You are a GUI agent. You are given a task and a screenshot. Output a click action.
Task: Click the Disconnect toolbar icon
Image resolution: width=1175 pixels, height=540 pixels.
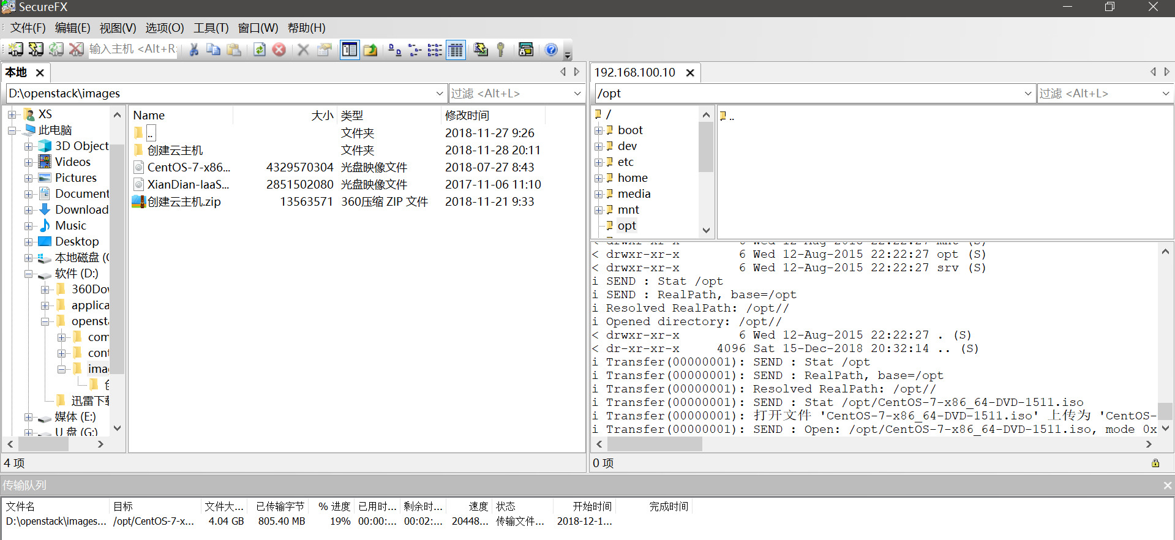[77, 50]
